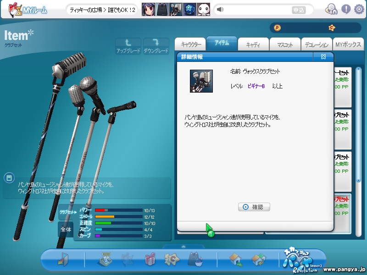
Task: Select the blue star ball thumbnail in top bar
Action: [x=189, y=9]
